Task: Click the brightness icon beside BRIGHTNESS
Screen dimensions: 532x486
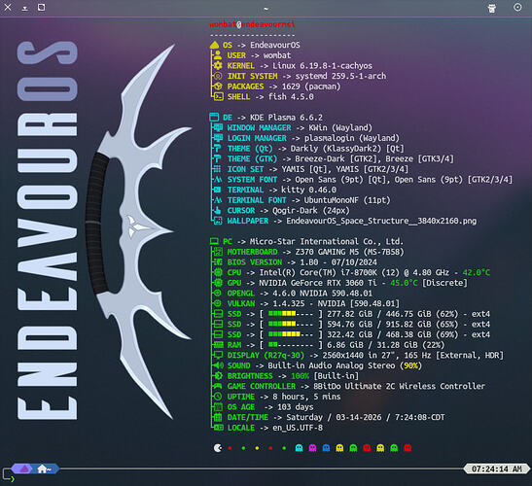Action: [x=218, y=376]
